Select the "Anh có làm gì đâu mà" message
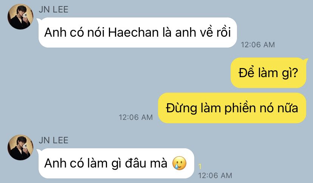 (x=116, y=163)
